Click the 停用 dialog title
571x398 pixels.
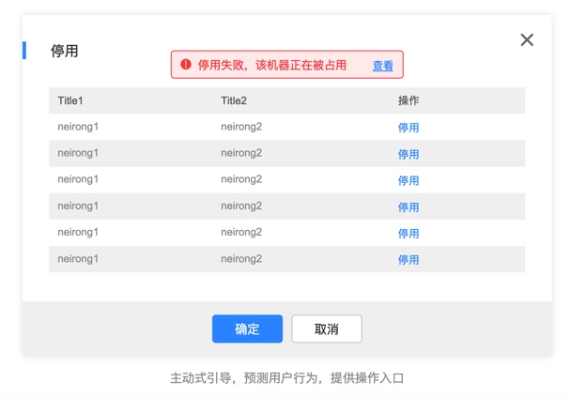point(64,51)
